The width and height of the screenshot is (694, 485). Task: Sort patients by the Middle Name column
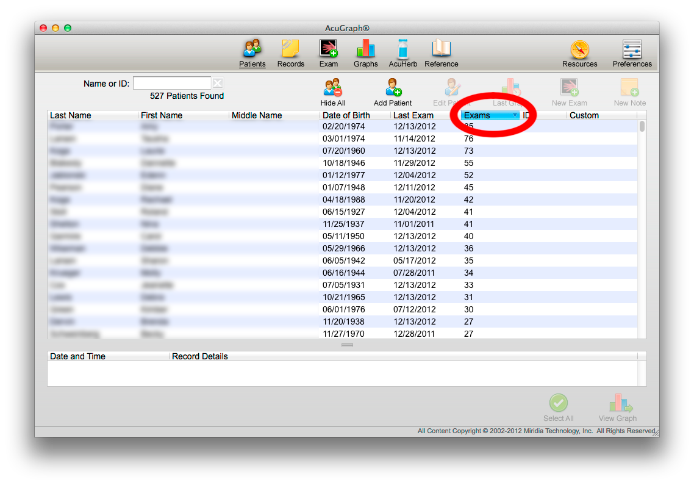point(274,115)
